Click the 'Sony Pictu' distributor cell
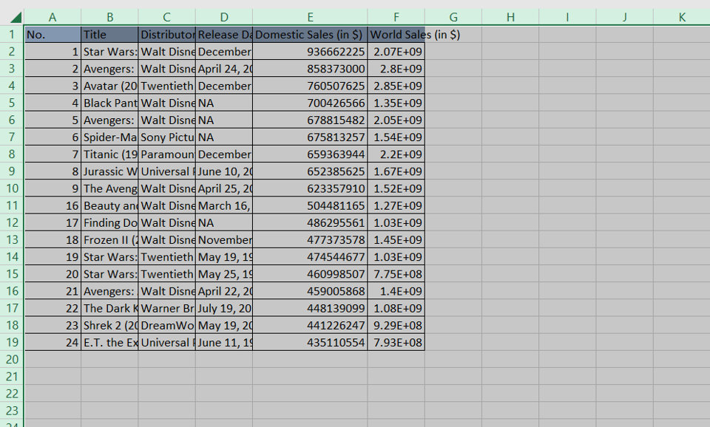710x427 pixels. click(x=166, y=137)
